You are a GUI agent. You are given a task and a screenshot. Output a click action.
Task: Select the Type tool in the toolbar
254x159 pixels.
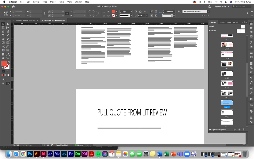(x=3, y=35)
